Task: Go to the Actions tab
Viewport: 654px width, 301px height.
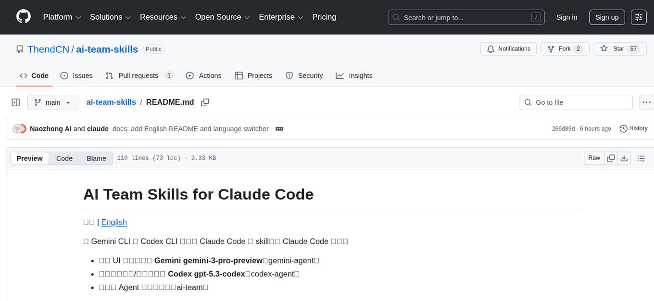Action: [x=203, y=75]
